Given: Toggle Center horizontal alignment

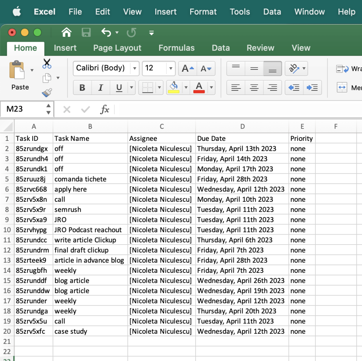Looking at the screenshot, I should 254,87.
